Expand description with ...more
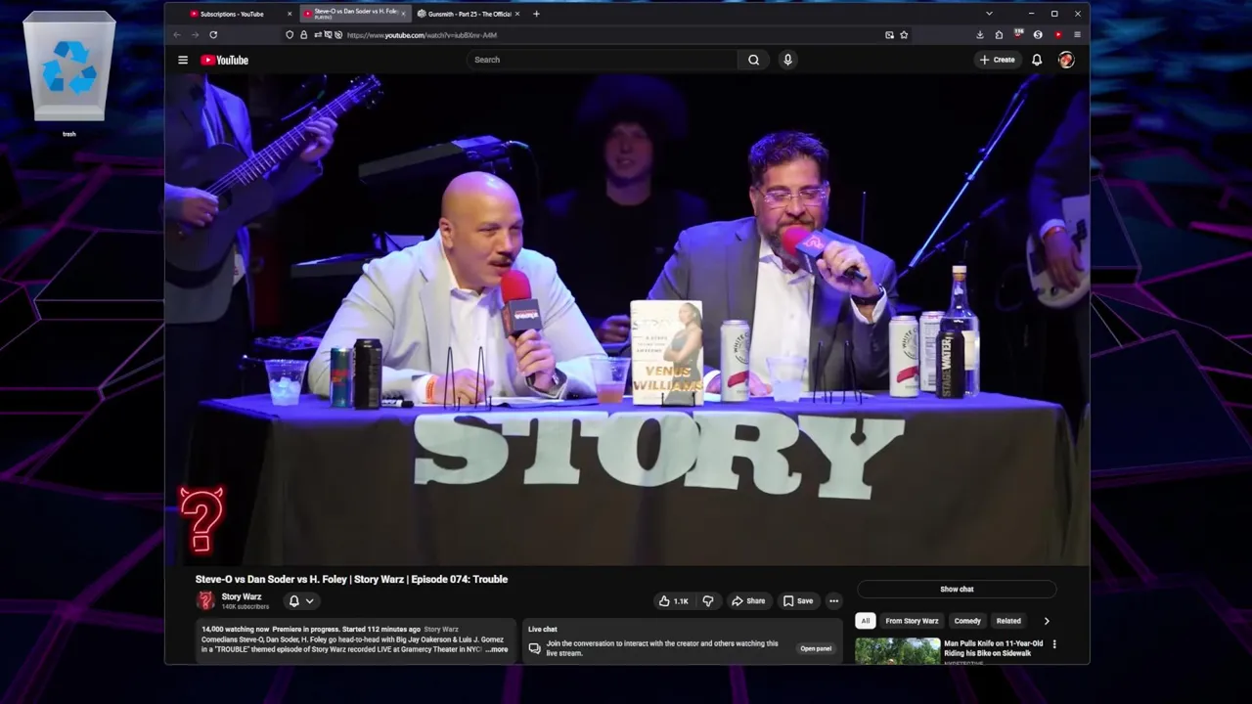The height and width of the screenshot is (704, 1252). click(x=497, y=649)
